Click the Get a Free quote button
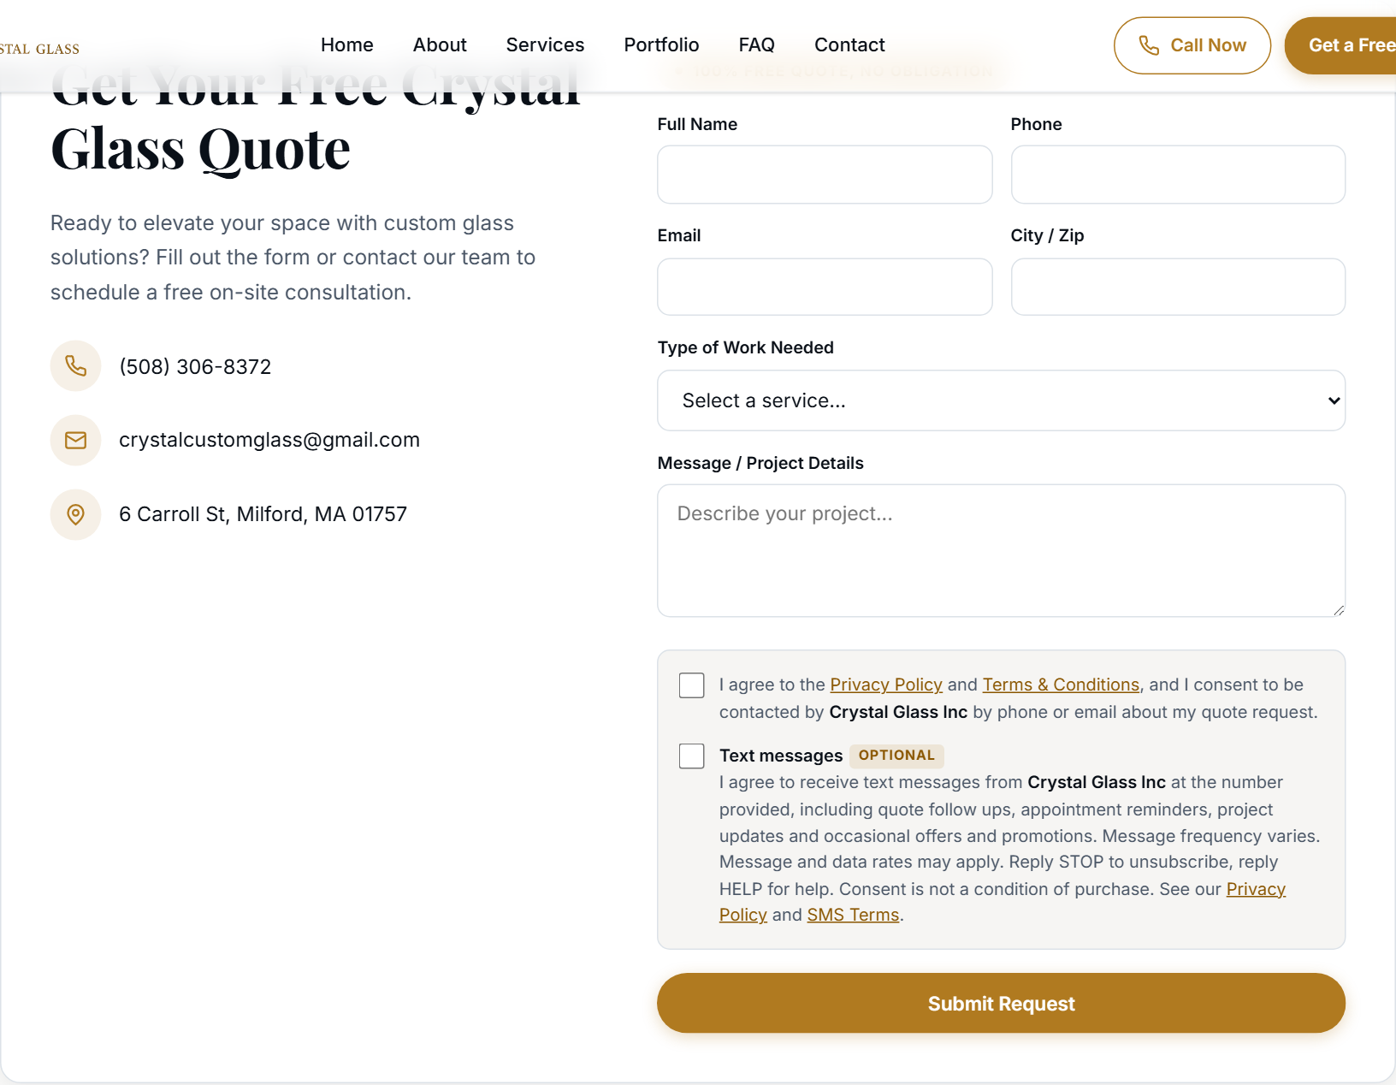1396x1085 pixels. click(1341, 45)
